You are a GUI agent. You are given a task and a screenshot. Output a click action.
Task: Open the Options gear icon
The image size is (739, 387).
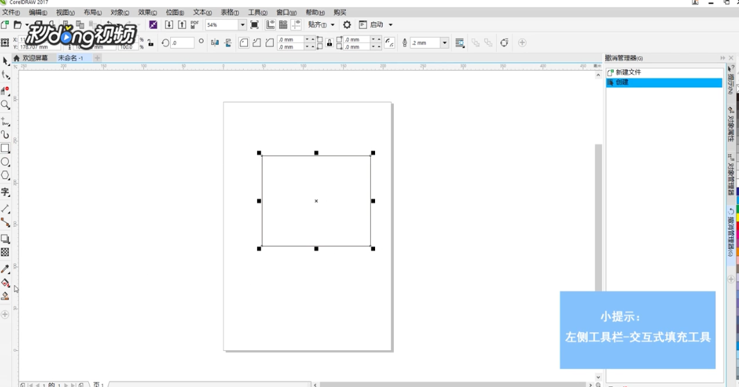coord(347,24)
